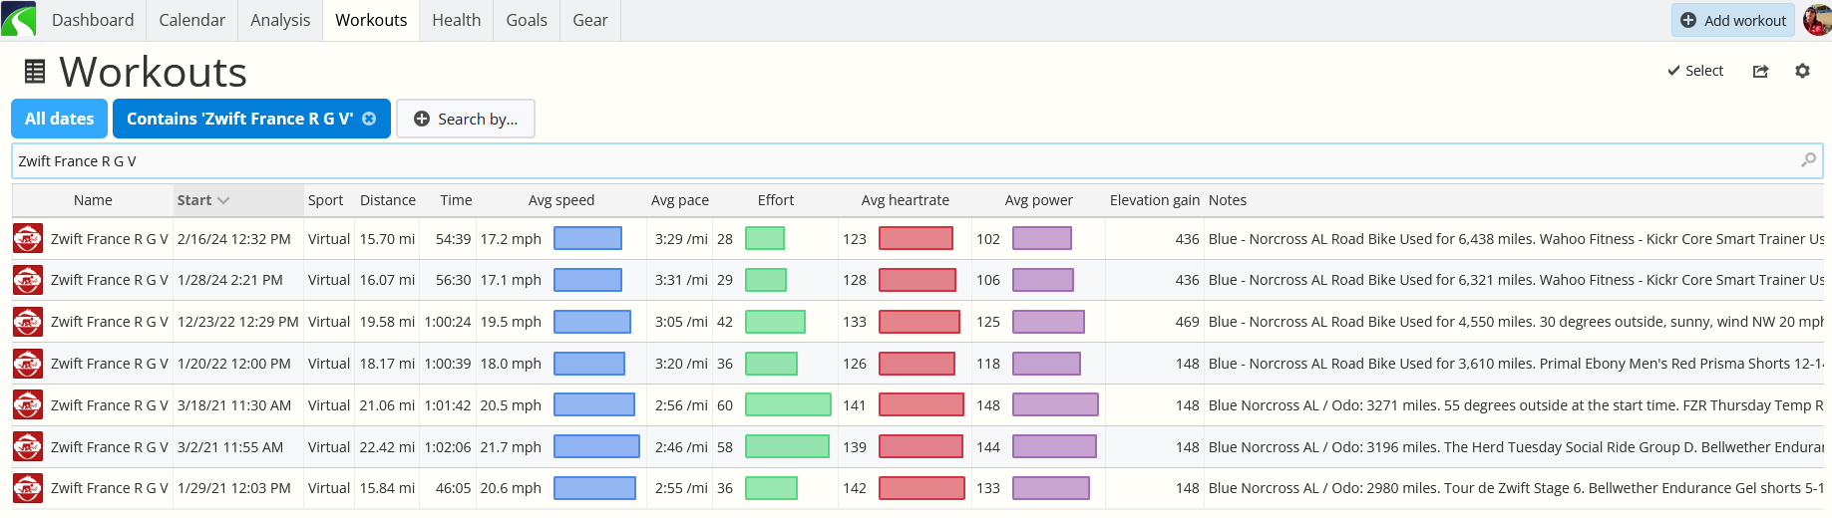Click the Add workout button
The image size is (1832, 518).
point(1733,20)
